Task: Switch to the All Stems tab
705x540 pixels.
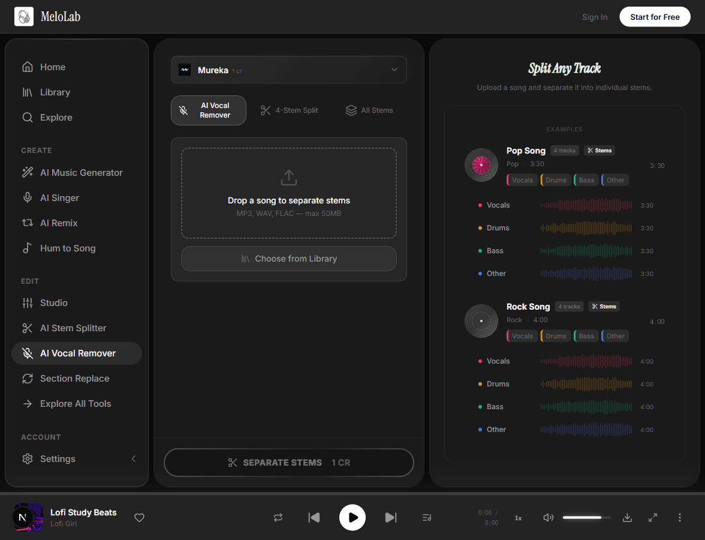Action: [369, 110]
